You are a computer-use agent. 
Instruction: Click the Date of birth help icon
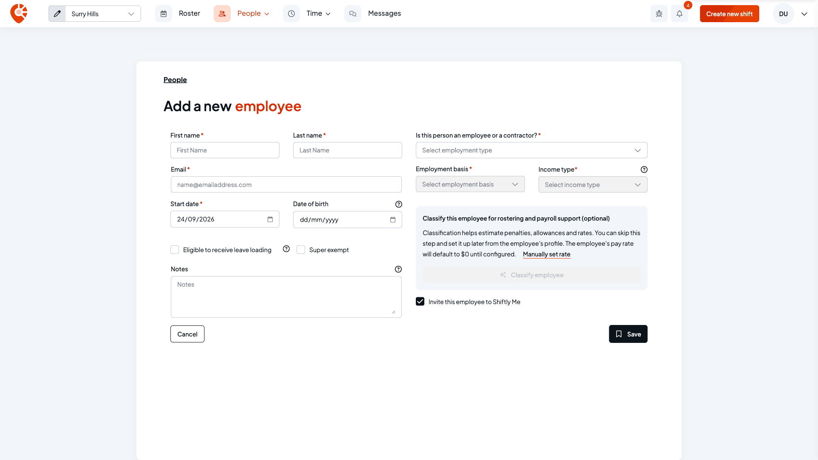[399, 204]
